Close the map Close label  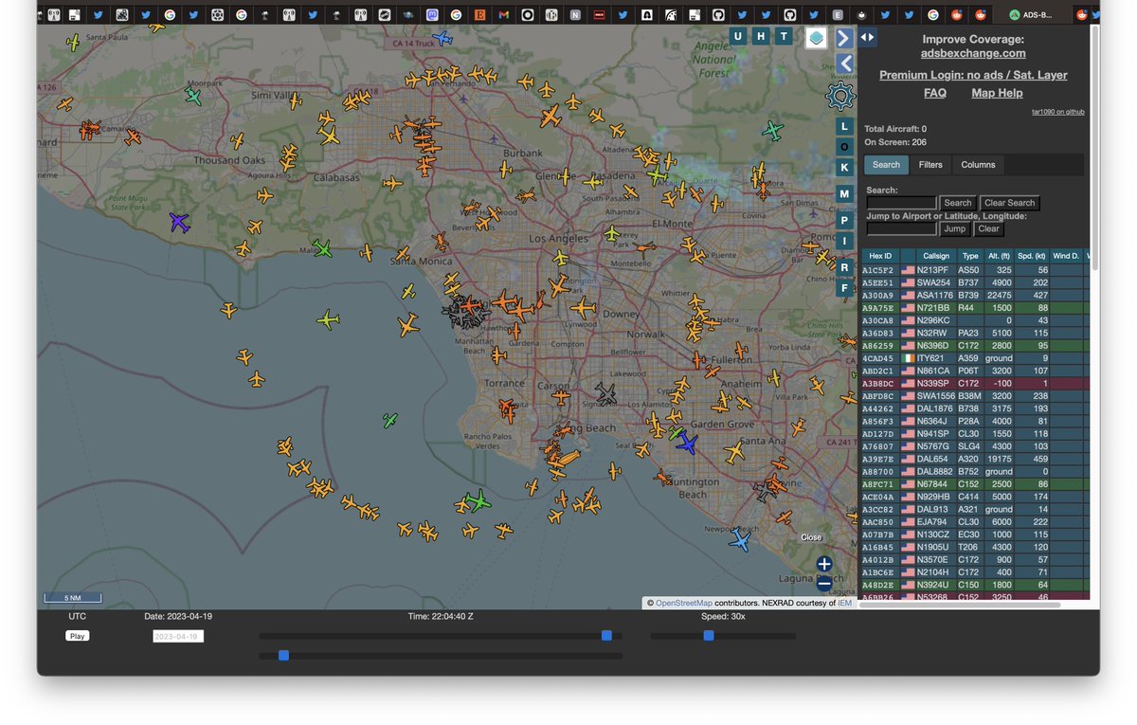pyautogui.click(x=811, y=537)
